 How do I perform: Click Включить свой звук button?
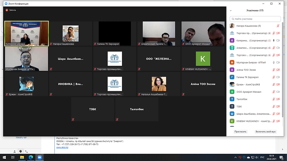point(266,132)
